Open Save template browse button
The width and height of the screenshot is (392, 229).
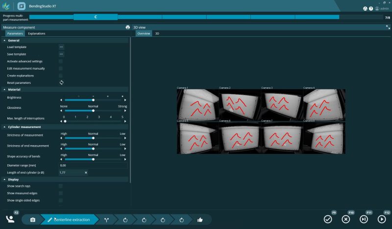(61, 54)
